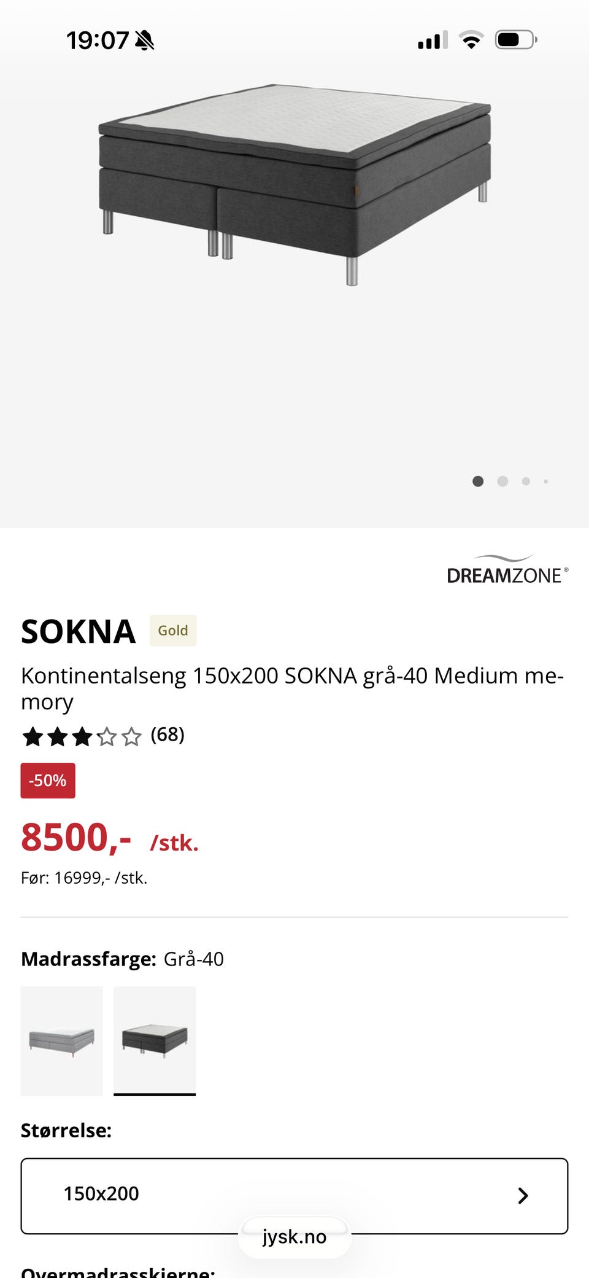
Task: Select the light grey mattress color
Action: 61,1040
